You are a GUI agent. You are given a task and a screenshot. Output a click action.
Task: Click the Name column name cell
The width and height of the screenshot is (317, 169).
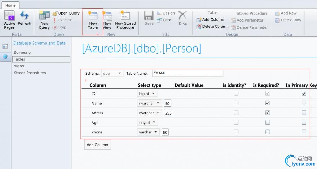pyautogui.click(x=97, y=103)
